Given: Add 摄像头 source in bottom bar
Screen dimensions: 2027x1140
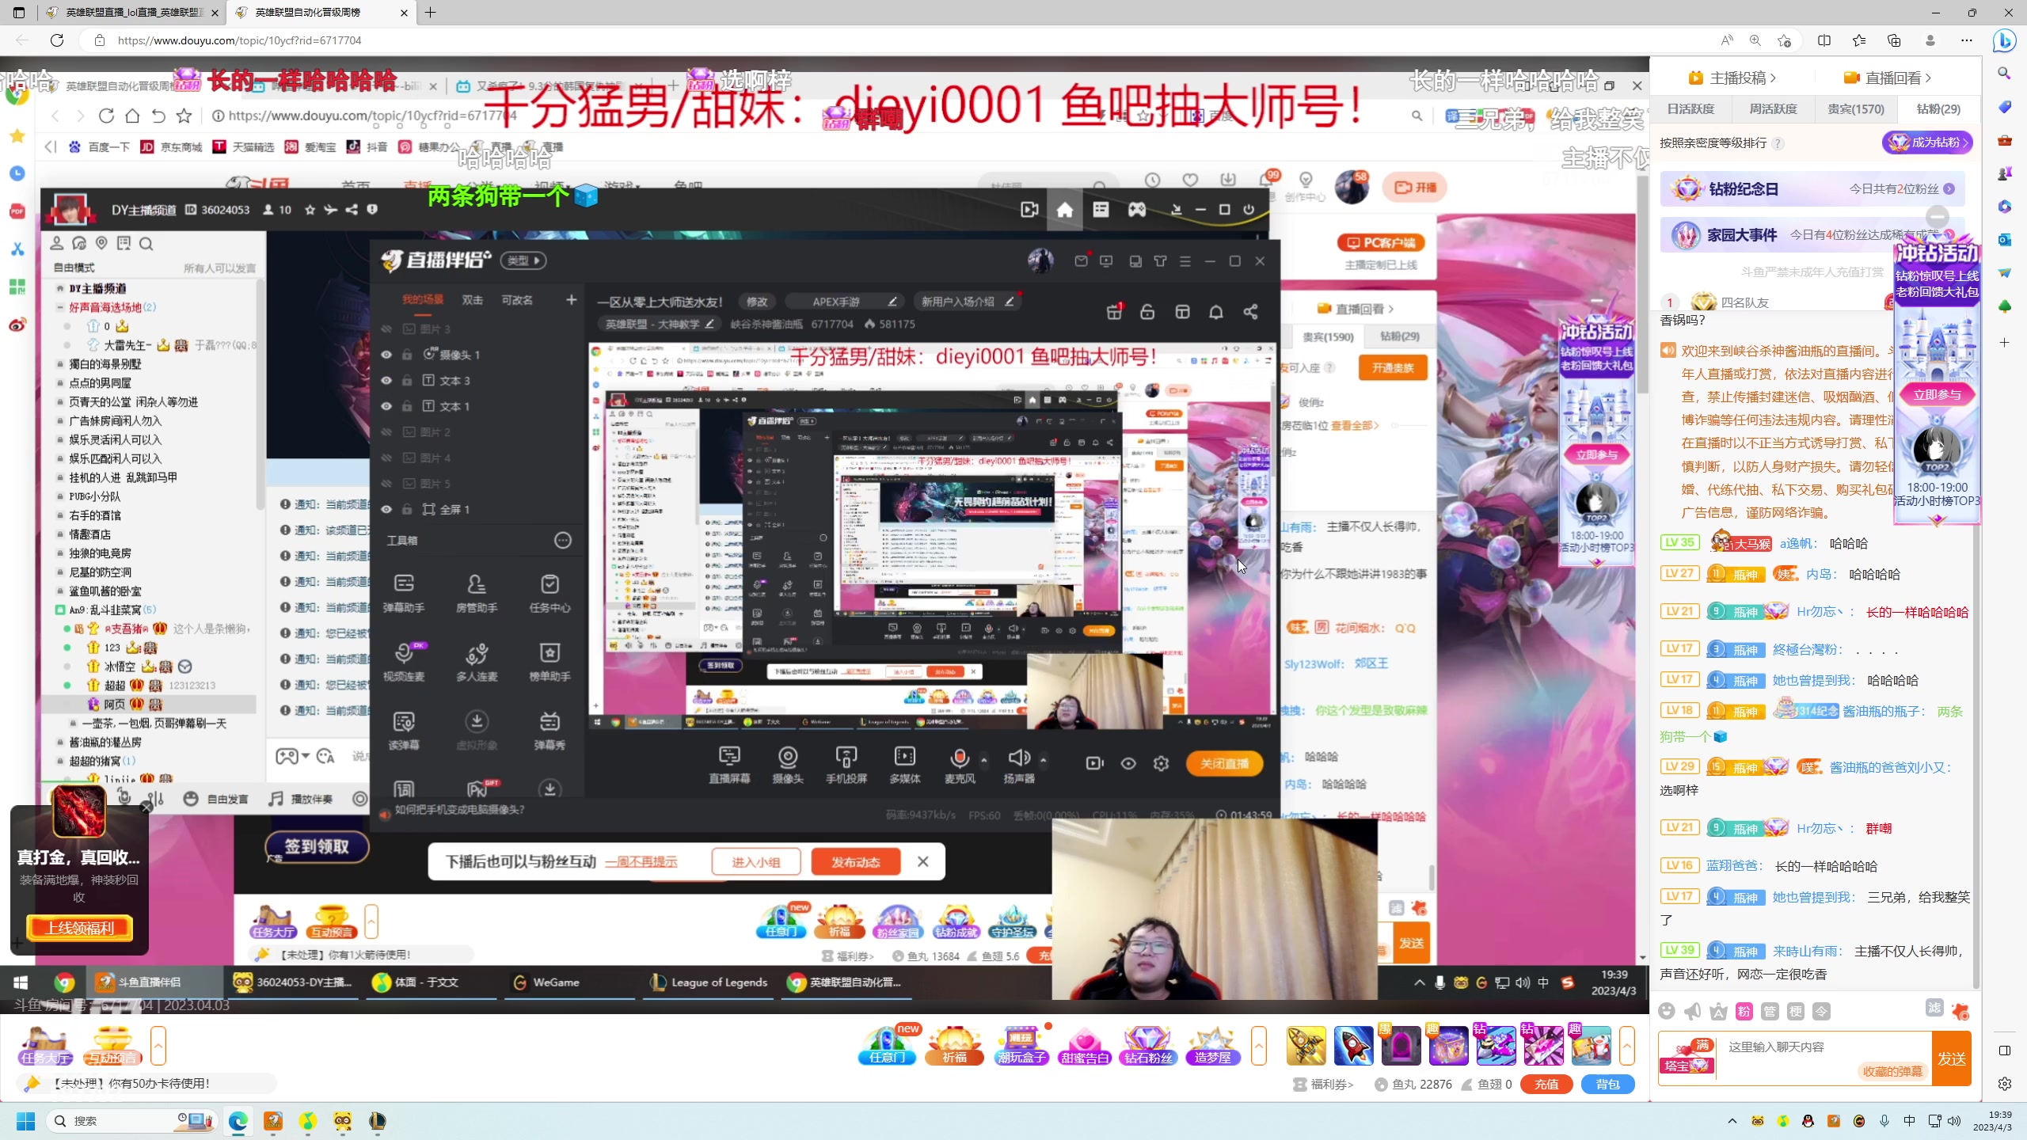Looking at the screenshot, I should 788,764.
